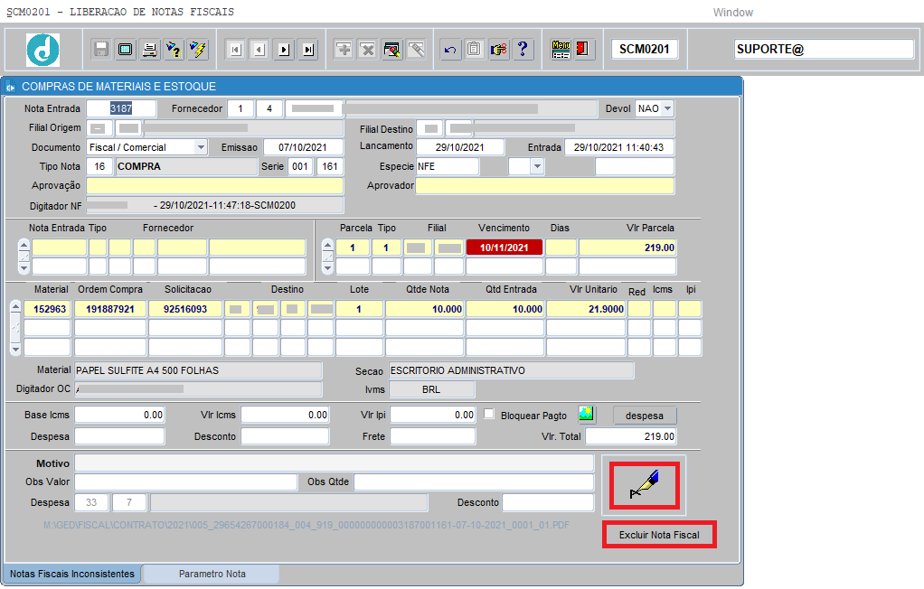
Task: Click the Vlr. Total field 219.00
Action: point(630,436)
